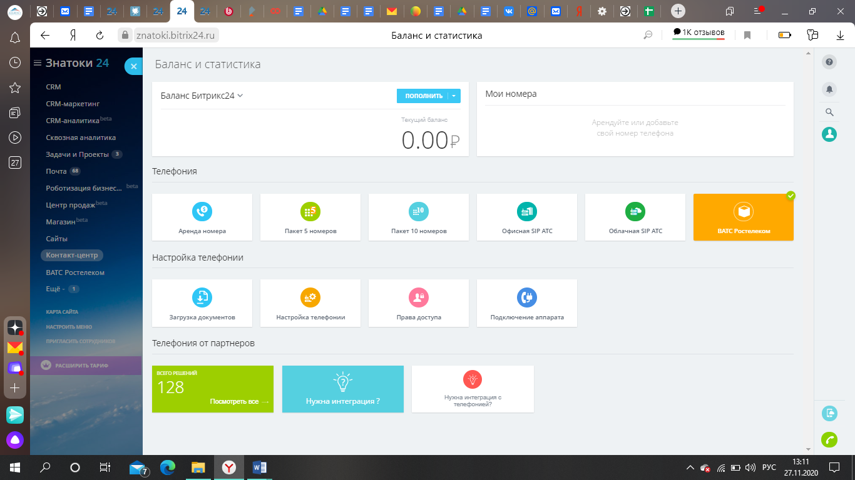Open new browser tab with plus
Screen dimensions: 855x480
click(677, 11)
